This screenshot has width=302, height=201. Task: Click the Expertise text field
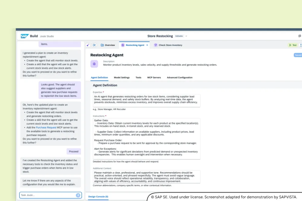click(146, 100)
